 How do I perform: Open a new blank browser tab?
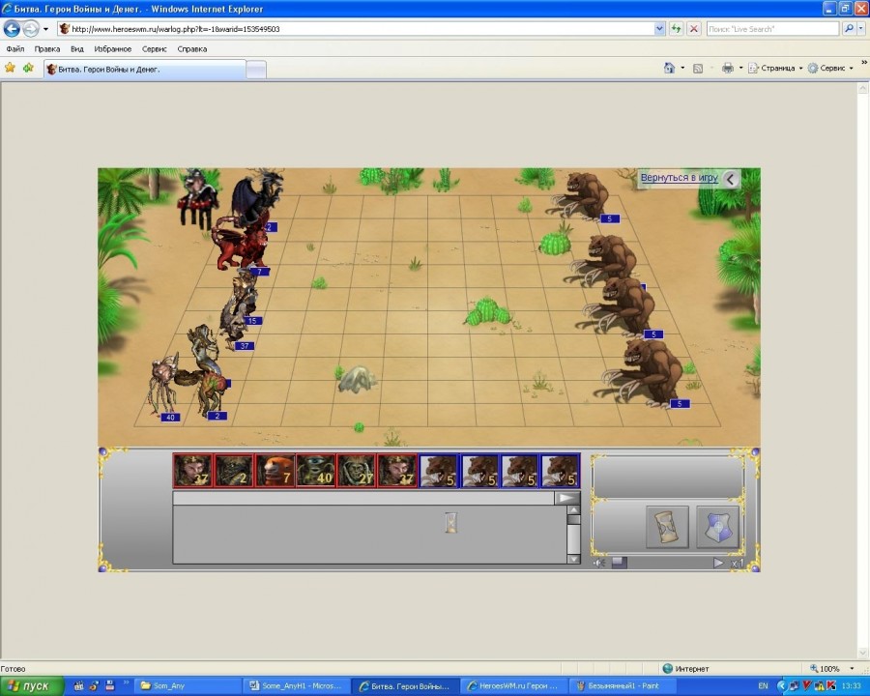click(256, 70)
